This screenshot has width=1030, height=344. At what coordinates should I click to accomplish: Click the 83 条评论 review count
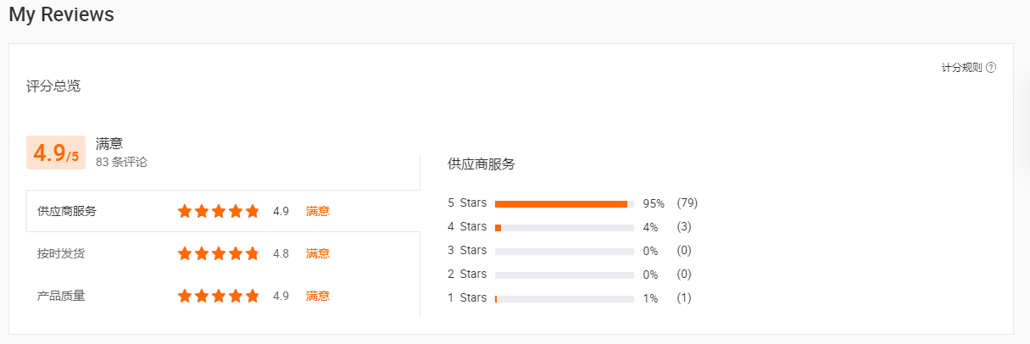click(x=121, y=162)
